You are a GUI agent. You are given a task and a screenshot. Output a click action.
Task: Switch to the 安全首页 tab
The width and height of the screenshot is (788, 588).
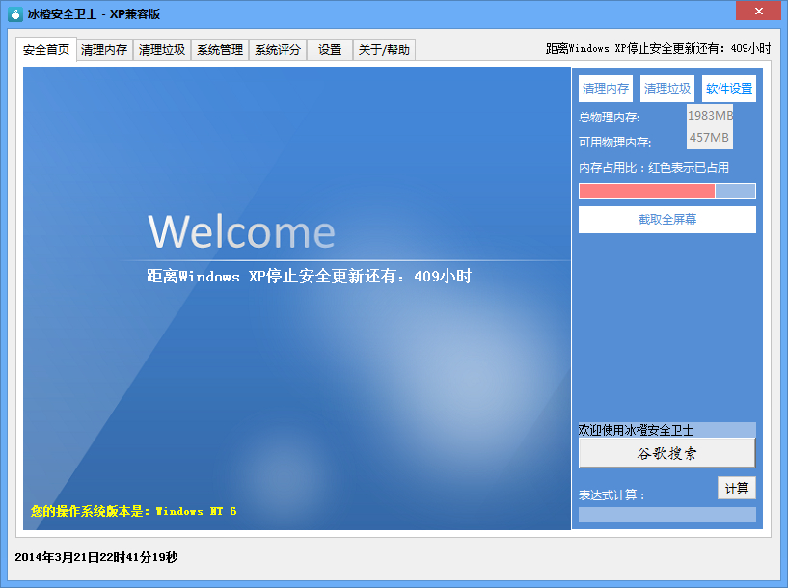(x=46, y=50)
